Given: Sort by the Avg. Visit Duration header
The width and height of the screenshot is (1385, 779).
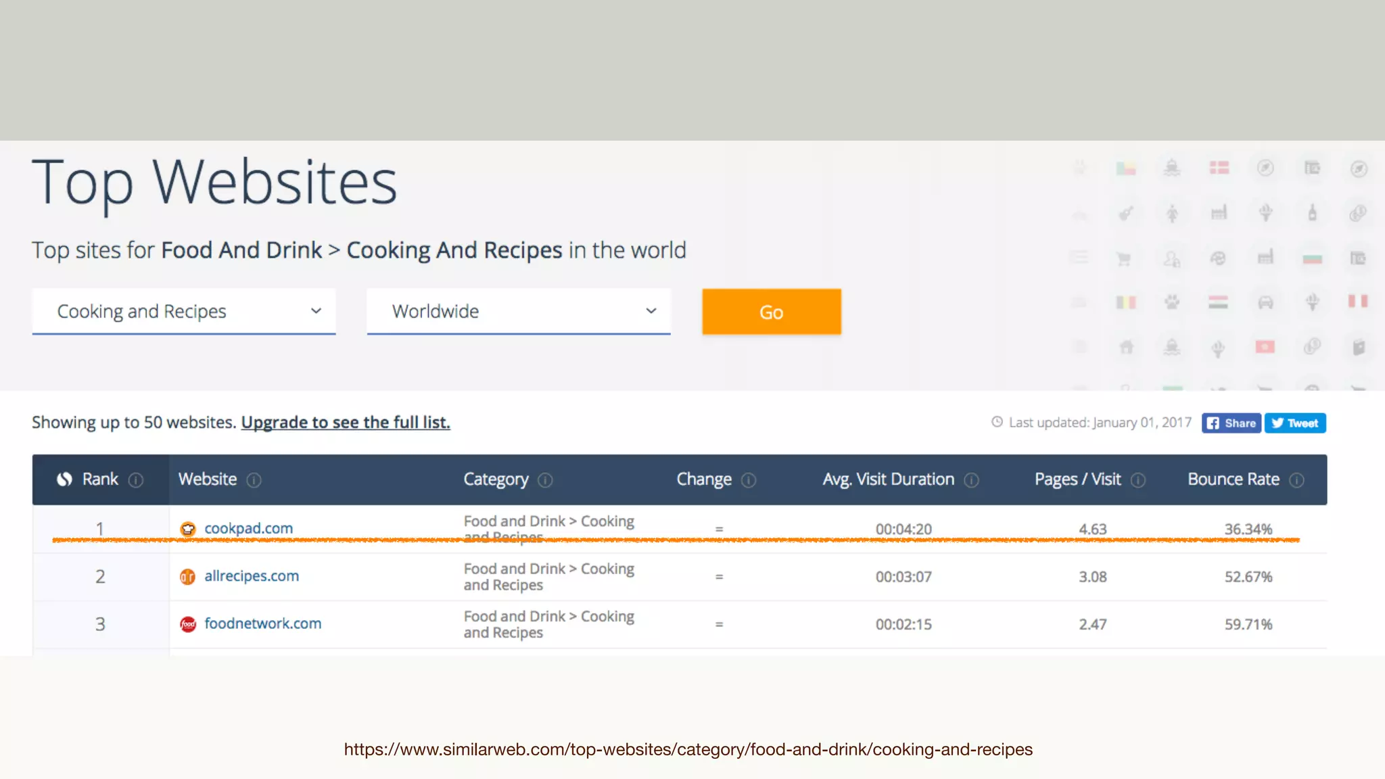Looking at the screenshot, I should coord(888,479).
